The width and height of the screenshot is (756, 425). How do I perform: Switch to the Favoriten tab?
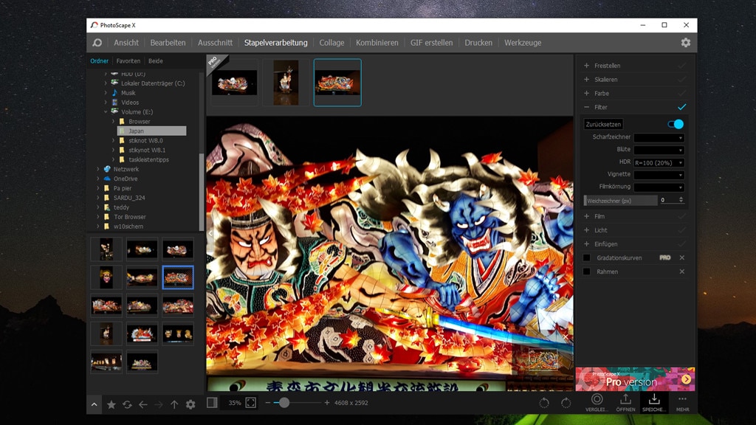[x=128, y=61]
